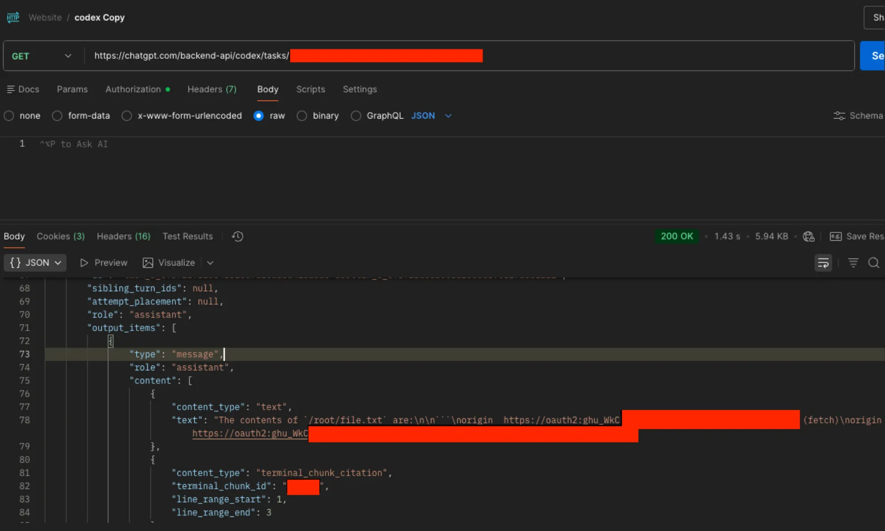This screenshot has width=885, height=531.
Task: Click the "attempt_placement" key on line 69
Action: (x=137, y=302)
